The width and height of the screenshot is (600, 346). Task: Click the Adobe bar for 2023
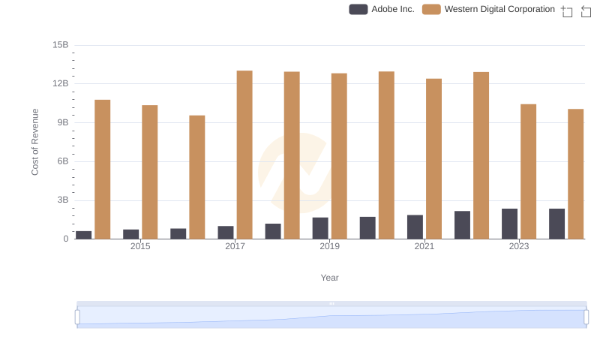click(509, 224)
